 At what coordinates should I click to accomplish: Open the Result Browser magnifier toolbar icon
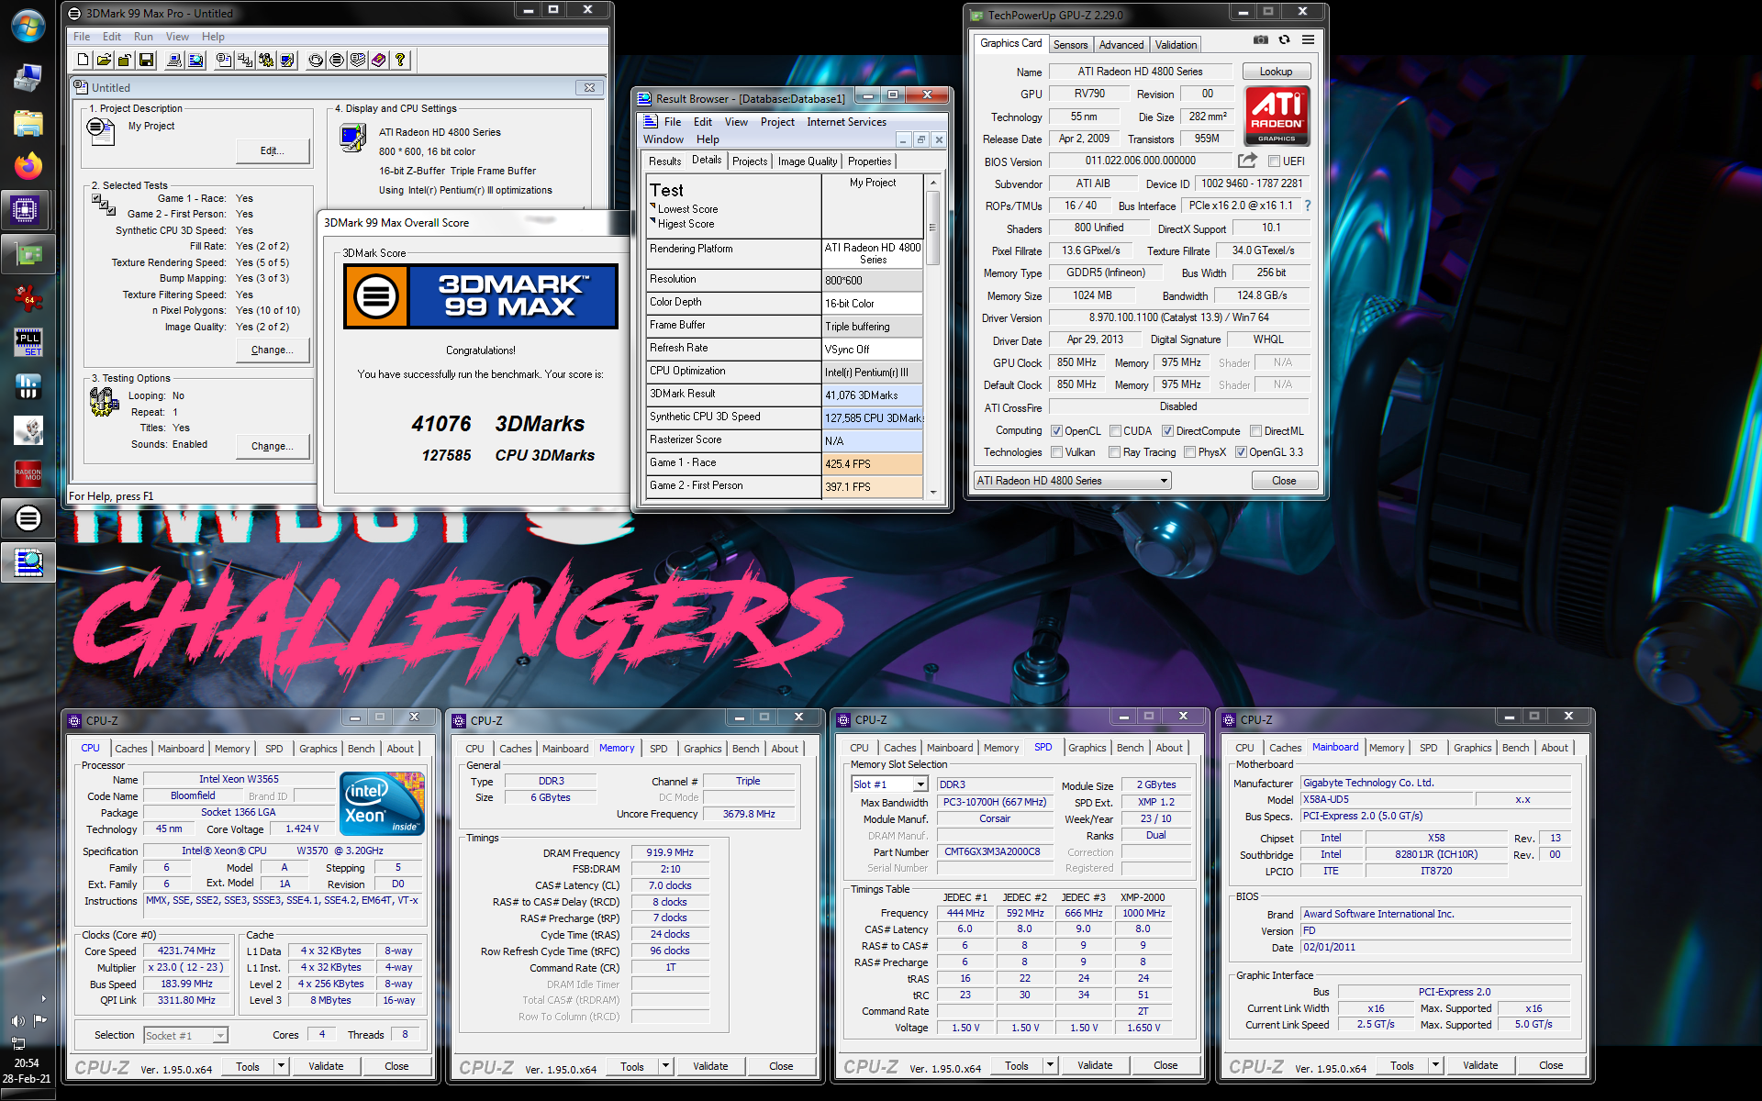(195, 61)
